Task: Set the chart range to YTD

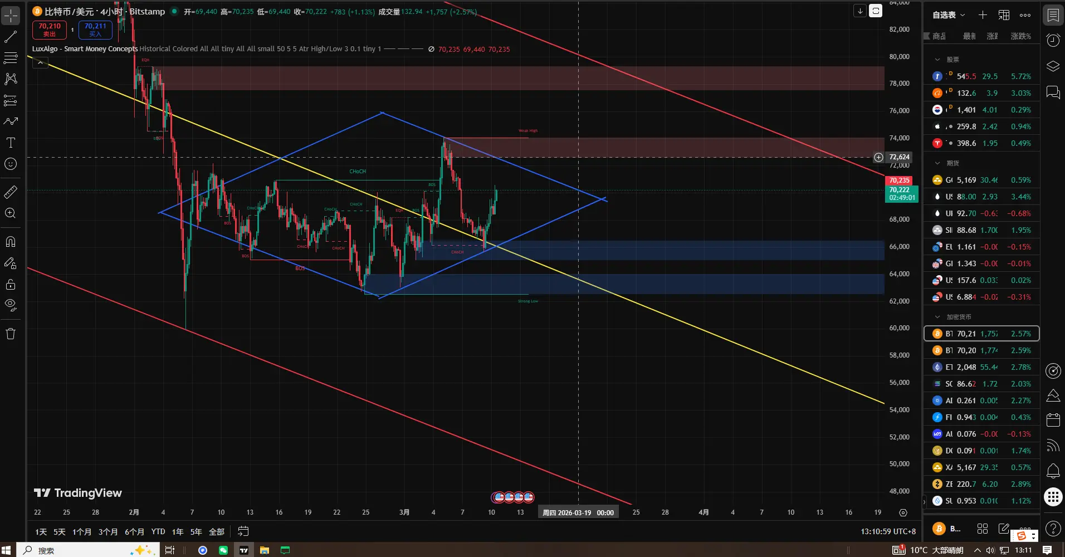Action: (x=158, y=532)
